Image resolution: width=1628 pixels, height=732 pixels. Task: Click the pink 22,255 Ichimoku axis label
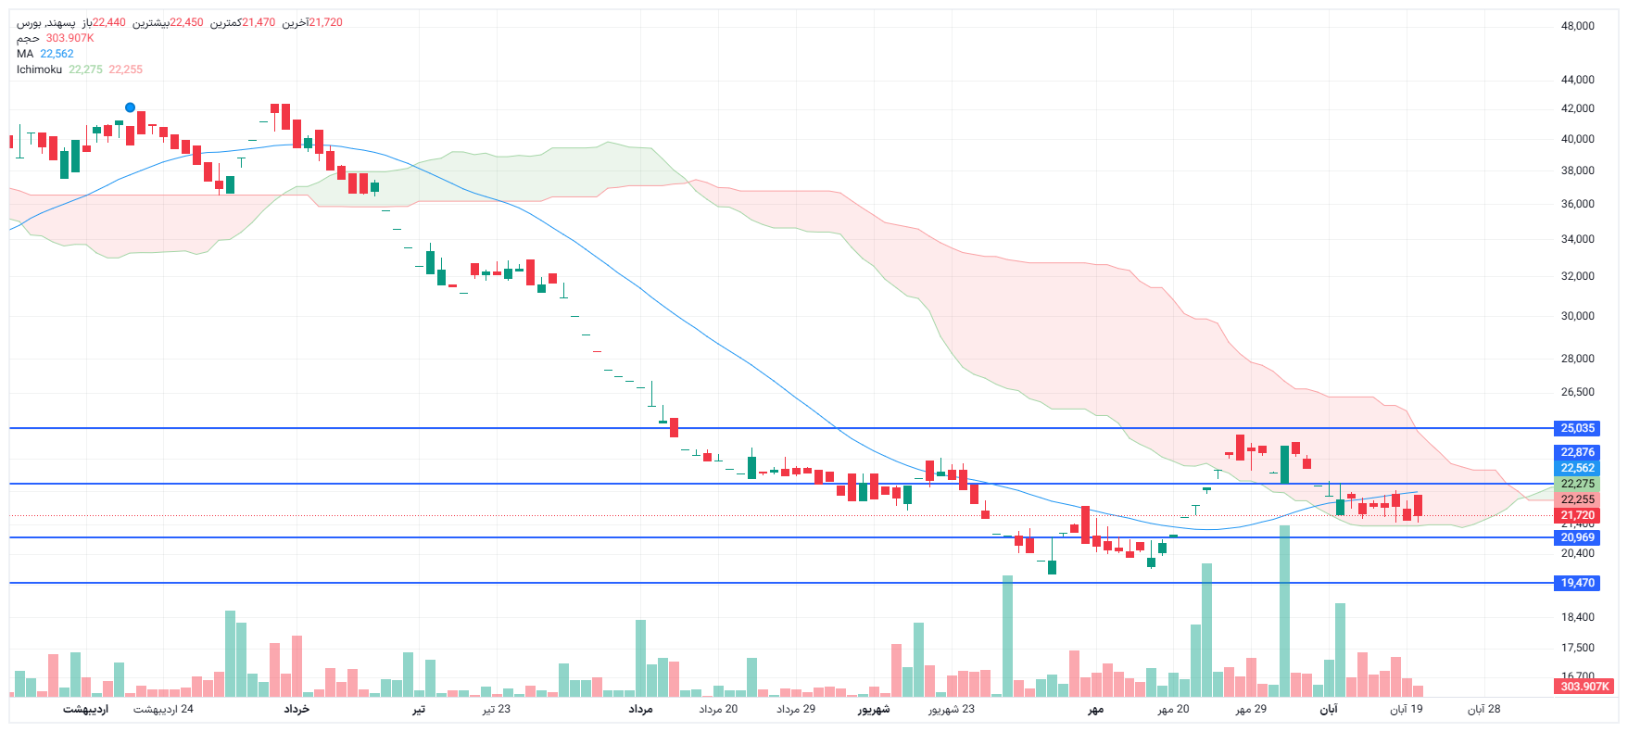click(x=1577, y=499)
